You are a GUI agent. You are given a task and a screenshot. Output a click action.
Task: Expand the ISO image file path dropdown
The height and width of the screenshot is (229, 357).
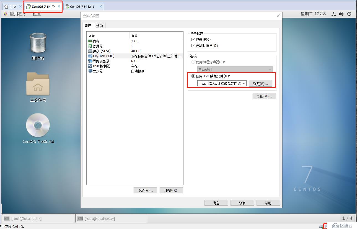244,83
